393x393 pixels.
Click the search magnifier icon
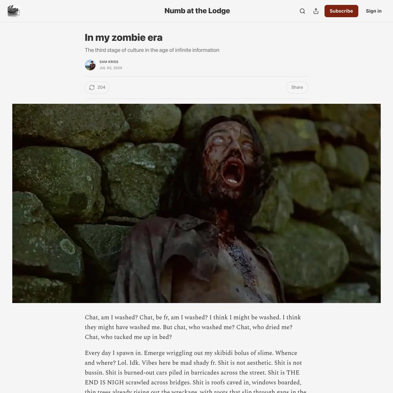pos(302,11)
